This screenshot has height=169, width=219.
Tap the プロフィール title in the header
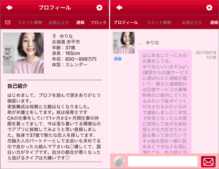(55, 8)
